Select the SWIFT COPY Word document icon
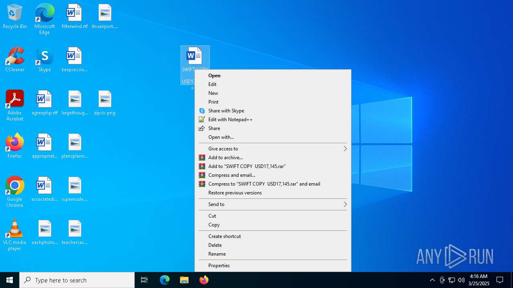Screen dimensions: 513x288 [194, 57]
